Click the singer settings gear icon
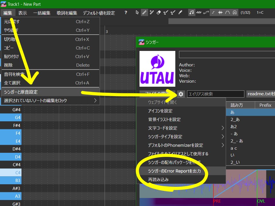This screenshot has height=206, width=275. pos(181,94)
